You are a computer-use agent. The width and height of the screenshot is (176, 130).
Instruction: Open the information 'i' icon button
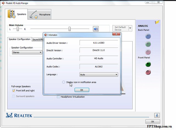tap(157, 115)
